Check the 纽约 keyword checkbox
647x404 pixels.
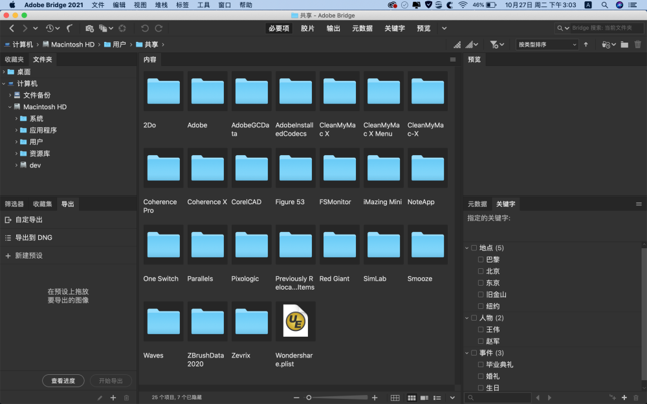click(481, 306)
